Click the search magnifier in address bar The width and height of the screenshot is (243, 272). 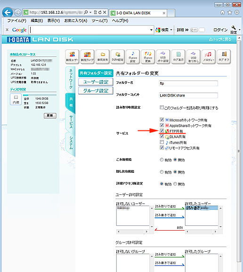[x=86, y=12]
